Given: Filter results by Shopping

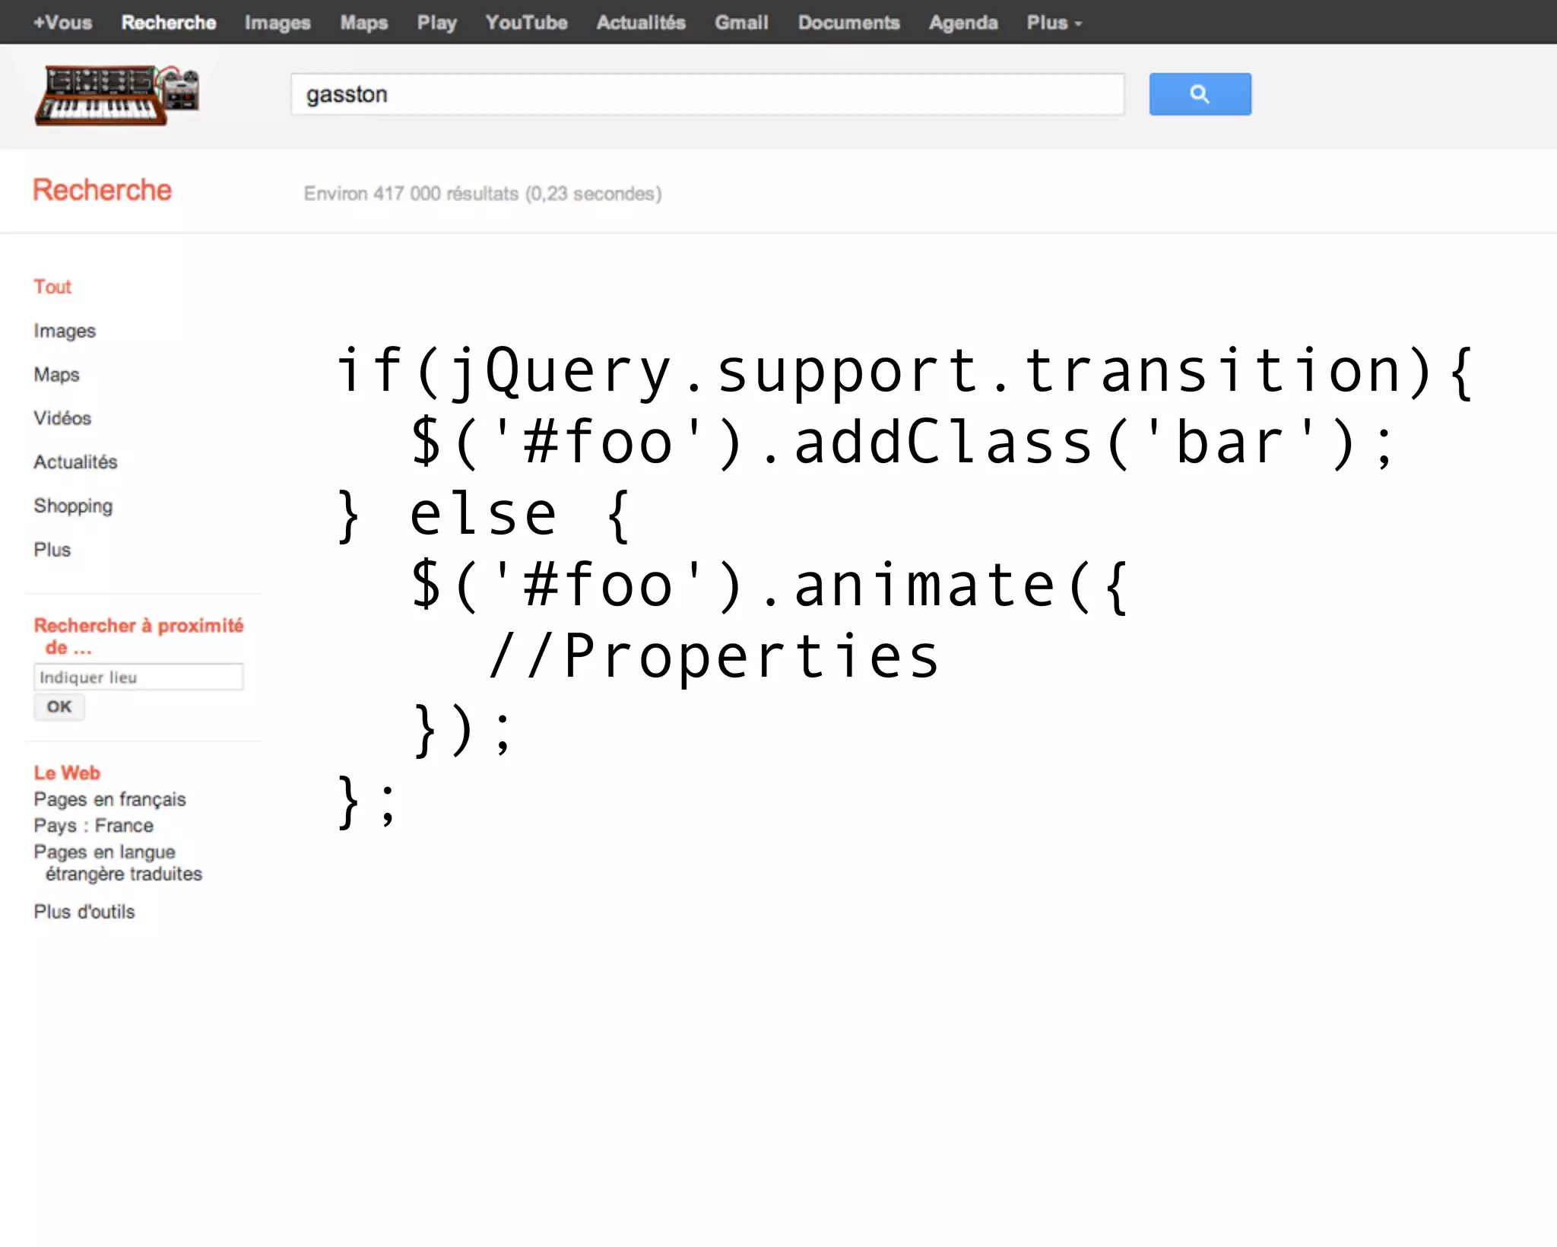Looking at the screenshot, I should (x=73, y=506).
